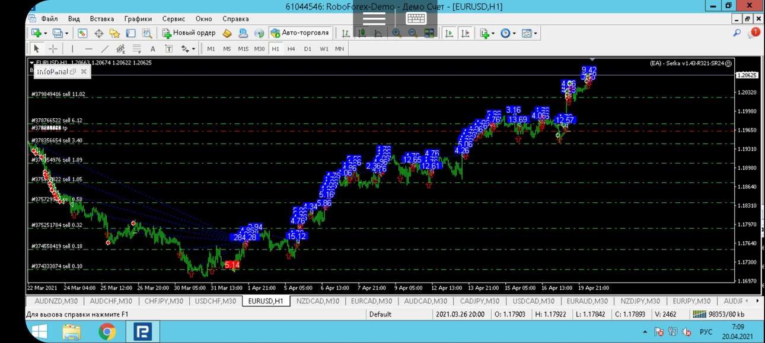Viewport: 765px width, 343px height.
Task: Toggle chart shift
Action: tap(466, 33)
